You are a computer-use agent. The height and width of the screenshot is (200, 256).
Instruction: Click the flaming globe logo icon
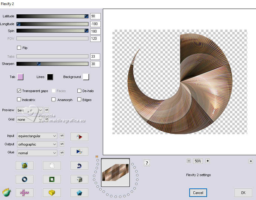point(7,192)
